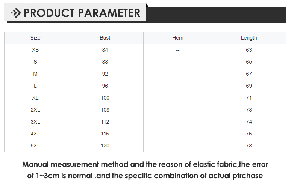300x186 pixels.
Task: Click the manual measurement note text
Action: click(145, 170)
